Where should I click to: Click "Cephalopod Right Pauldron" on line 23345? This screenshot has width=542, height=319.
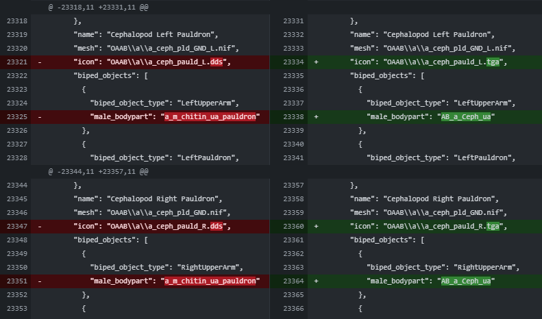tap(162, 199)
